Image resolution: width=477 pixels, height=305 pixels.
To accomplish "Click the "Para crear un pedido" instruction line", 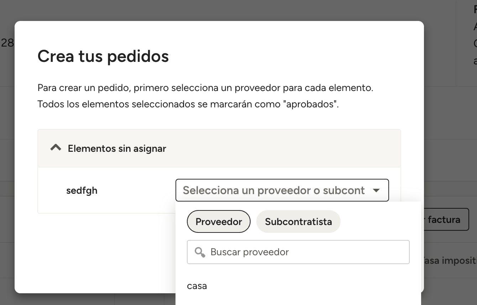I will click(205, 88).
